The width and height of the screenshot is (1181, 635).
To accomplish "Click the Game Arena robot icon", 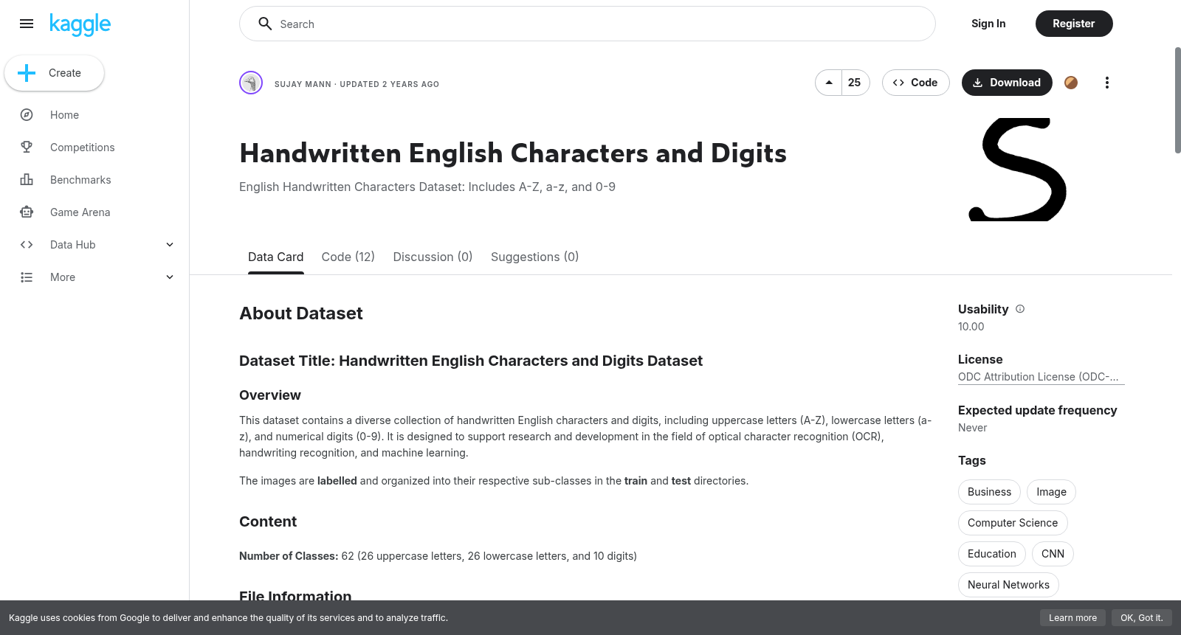I will tap(27, 212).
